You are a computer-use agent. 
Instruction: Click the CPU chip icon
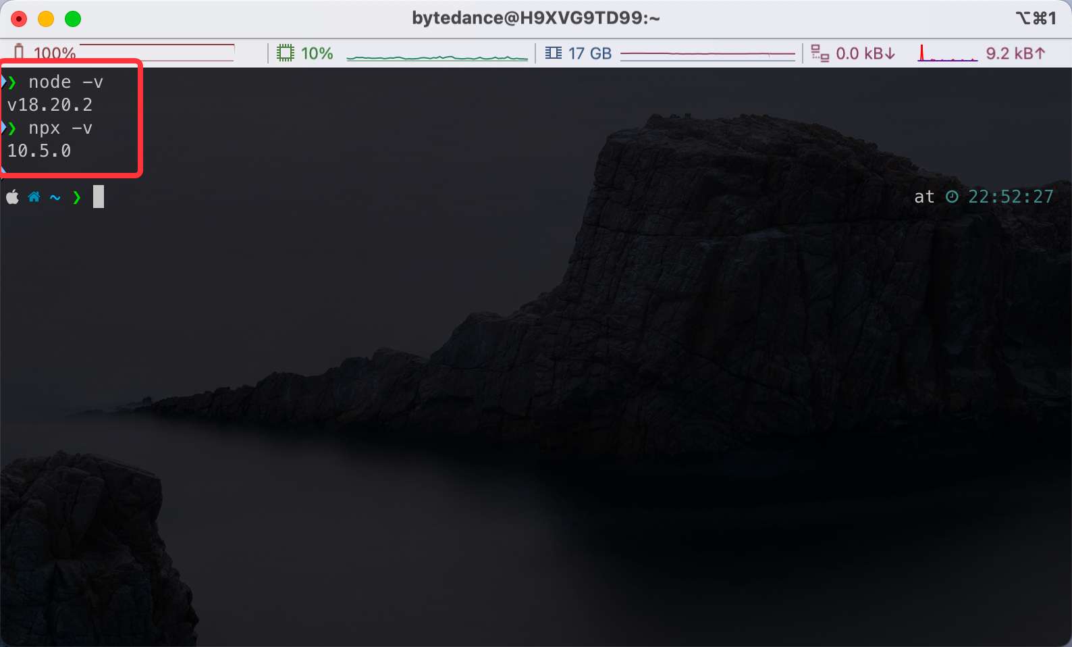pyautogui.click(x=286, y=53)
